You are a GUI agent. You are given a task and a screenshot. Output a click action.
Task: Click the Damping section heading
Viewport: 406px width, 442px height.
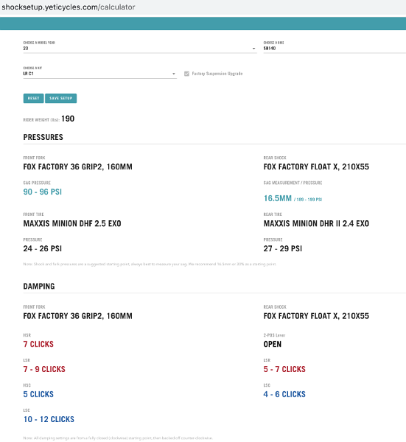pyautogui.click(x=39, y=287)
